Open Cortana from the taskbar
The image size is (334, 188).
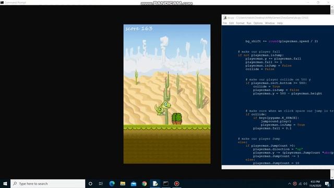tap(90, 183)
